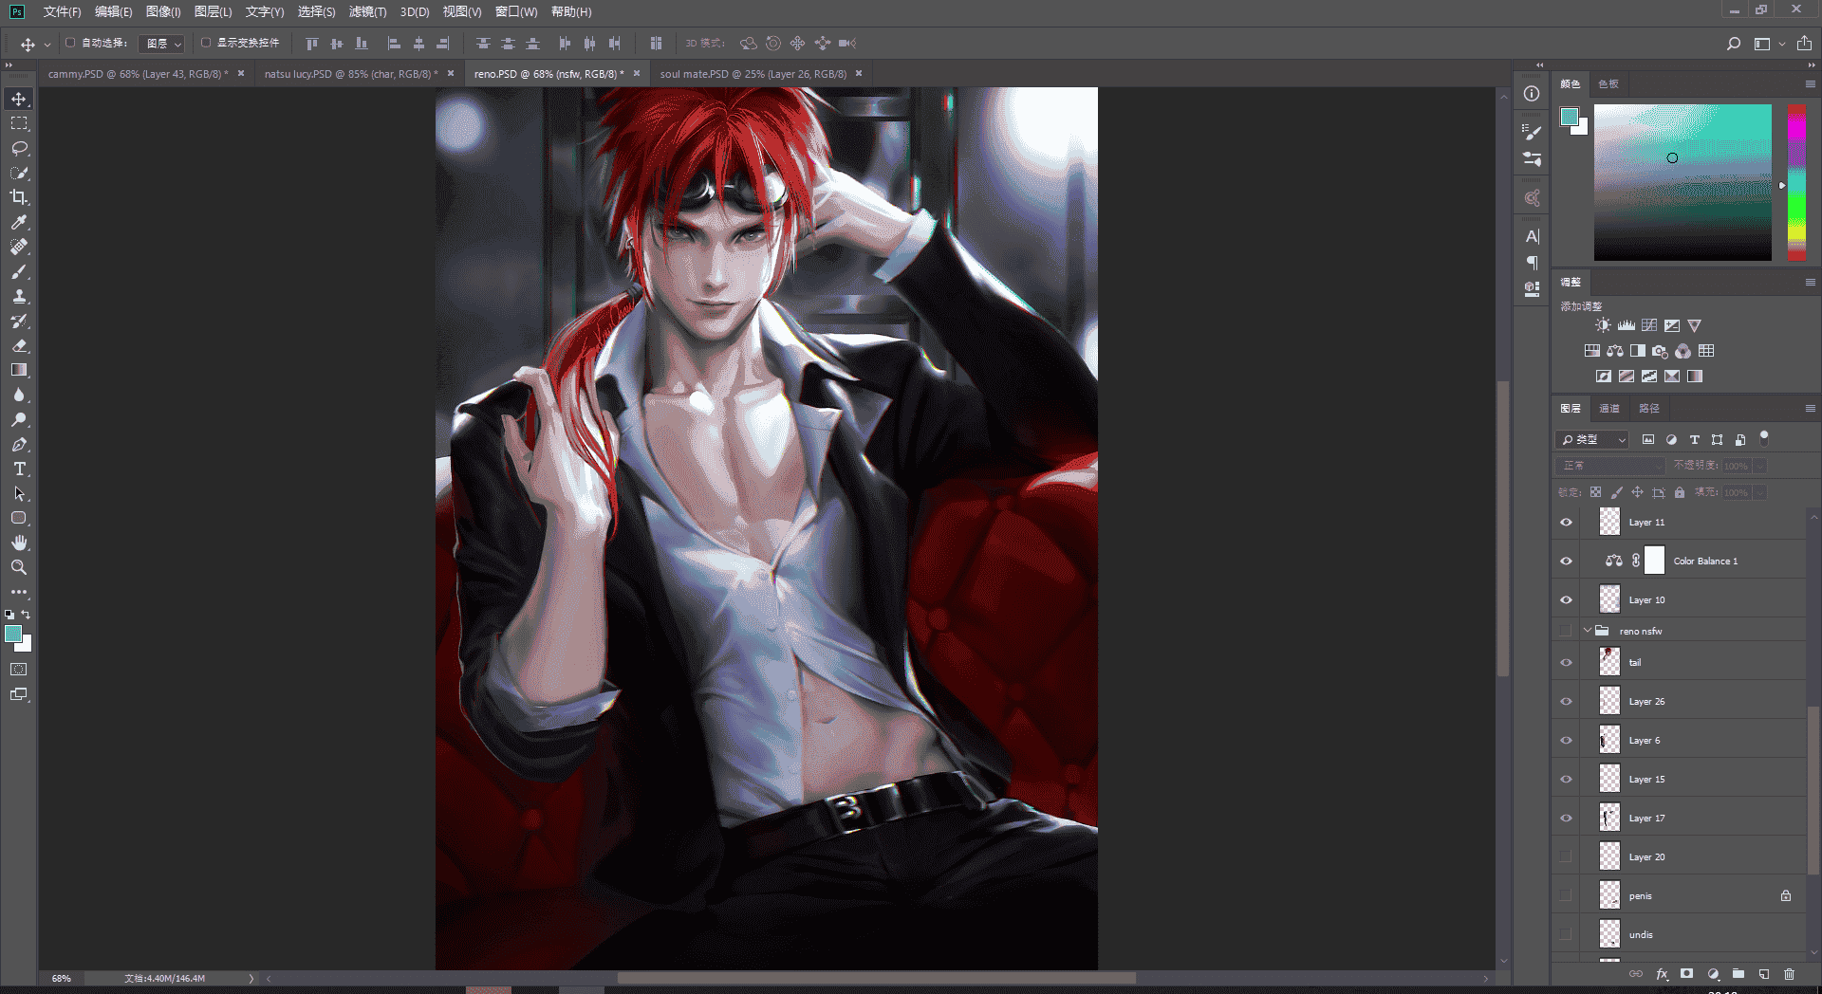This screenshot has width=1822, height=994.
Task: Select the Pen tool
Action: [19, 444]
